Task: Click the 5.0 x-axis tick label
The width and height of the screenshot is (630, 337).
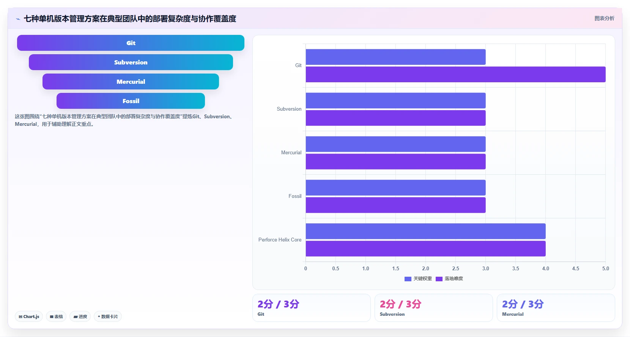Action: click(x=605, y=268)
